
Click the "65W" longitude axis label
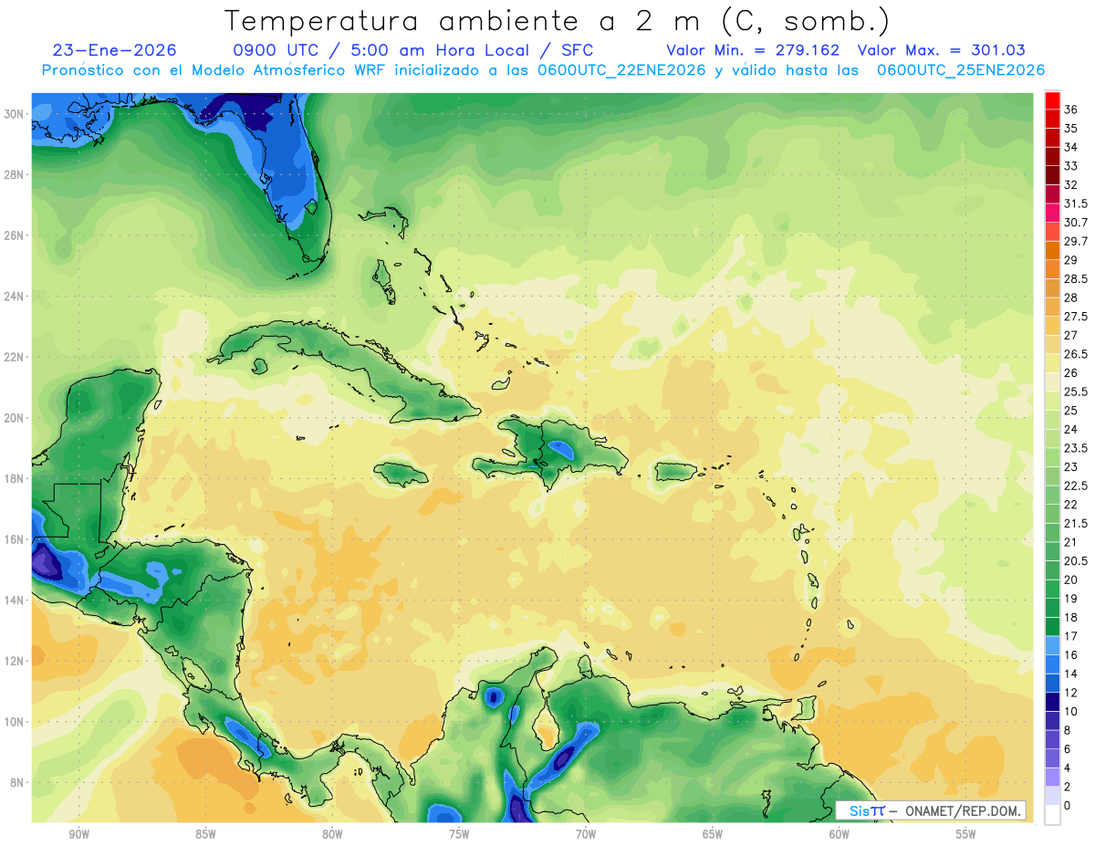[x=713, y=834]
